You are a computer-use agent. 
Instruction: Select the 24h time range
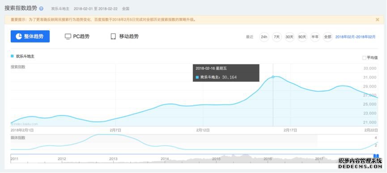coord(264,37)
